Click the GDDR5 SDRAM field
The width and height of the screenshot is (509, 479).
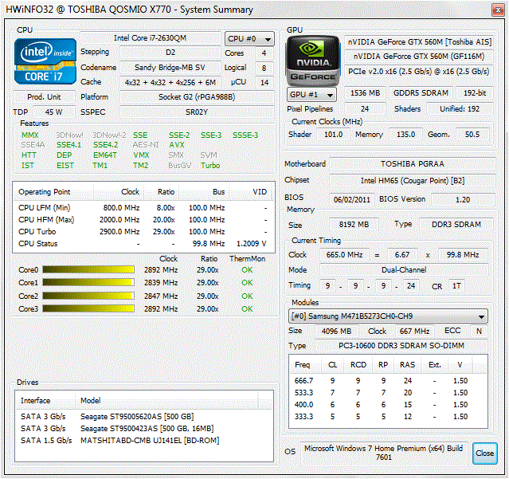point(421,93)
